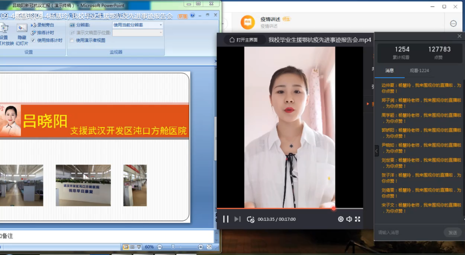Click 周学颖's chat message
This screenshot has height=255, width=465.
tap(421, 118)
